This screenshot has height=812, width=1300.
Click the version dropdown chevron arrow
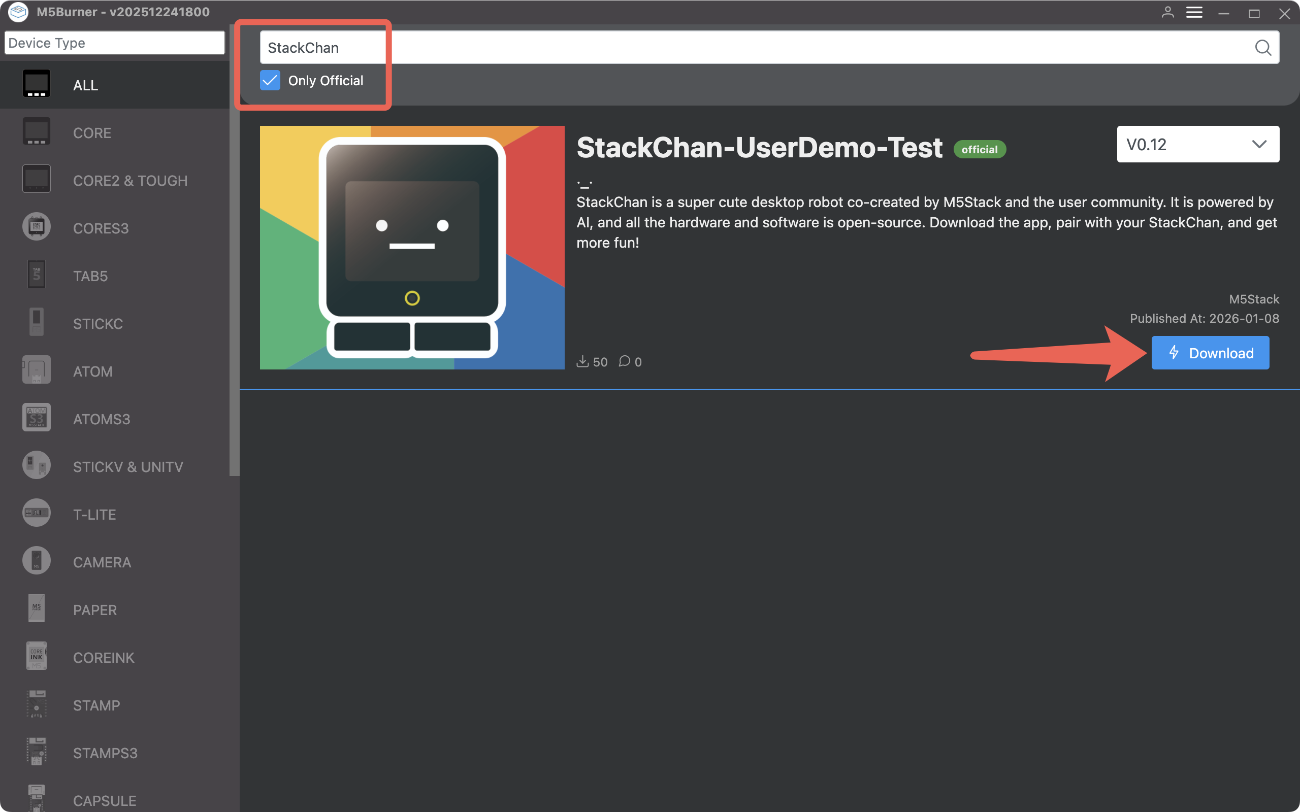(1259, 144)
